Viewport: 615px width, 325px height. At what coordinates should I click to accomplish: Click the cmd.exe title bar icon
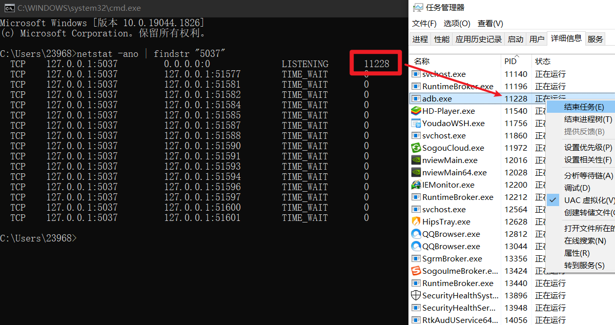[x=9, y=8]
